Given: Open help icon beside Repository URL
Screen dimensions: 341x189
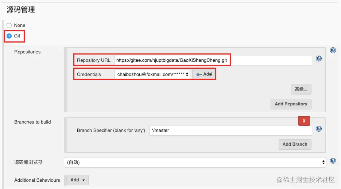Looking at the screenshot, I should (319, 59).
